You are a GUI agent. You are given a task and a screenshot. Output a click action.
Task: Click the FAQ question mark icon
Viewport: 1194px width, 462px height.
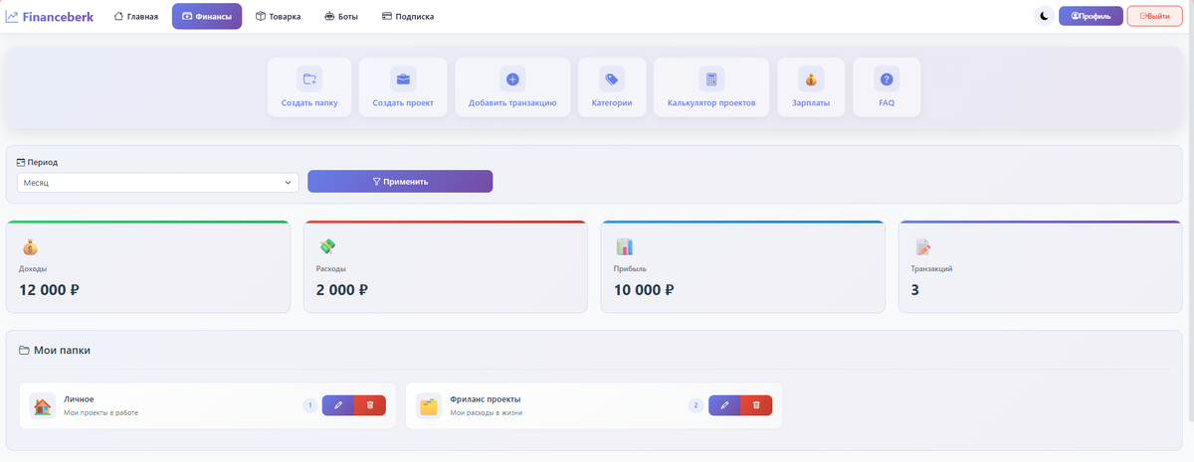coord(887,79)
